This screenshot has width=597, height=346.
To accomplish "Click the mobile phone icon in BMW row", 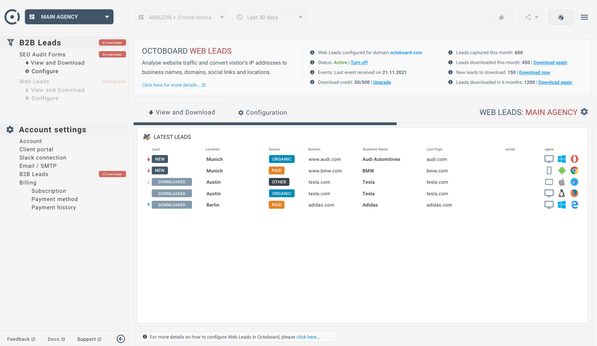I will click(549, 171).
